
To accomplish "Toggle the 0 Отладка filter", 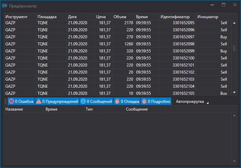I will pos(127,101).
